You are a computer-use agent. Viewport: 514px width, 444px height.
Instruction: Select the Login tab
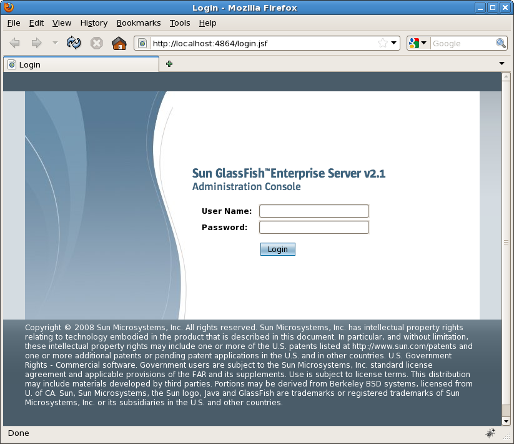(x=81, y=64)
